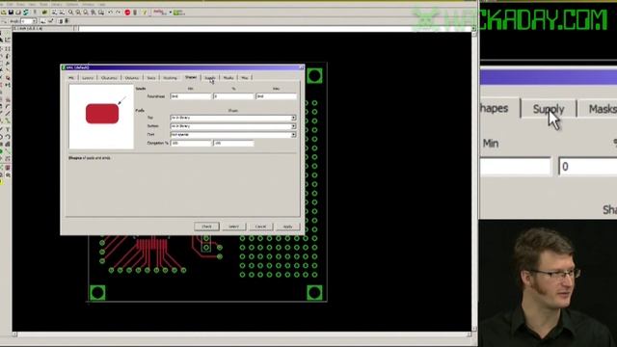The width and height of the screenshot is (617, 347).
Task: Click the second Elongation % input field
Action: [x=233, y=144]
